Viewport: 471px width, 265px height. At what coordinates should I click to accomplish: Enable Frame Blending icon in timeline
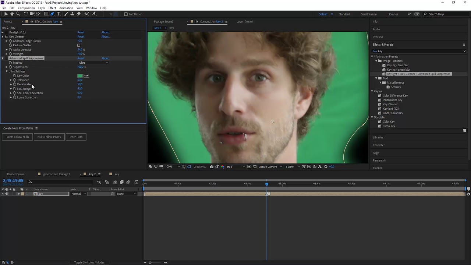click(121, 182)
